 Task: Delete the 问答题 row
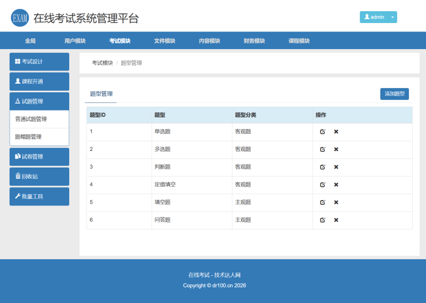[336, 220]
